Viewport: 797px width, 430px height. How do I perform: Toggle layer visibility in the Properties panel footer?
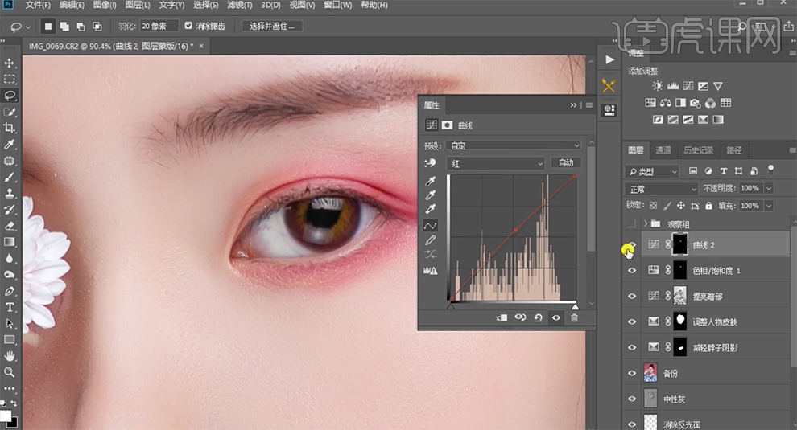[x=556, y=317]
